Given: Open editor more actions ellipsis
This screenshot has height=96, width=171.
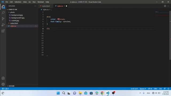Looking at the screenshot, I should click(168, 6).
